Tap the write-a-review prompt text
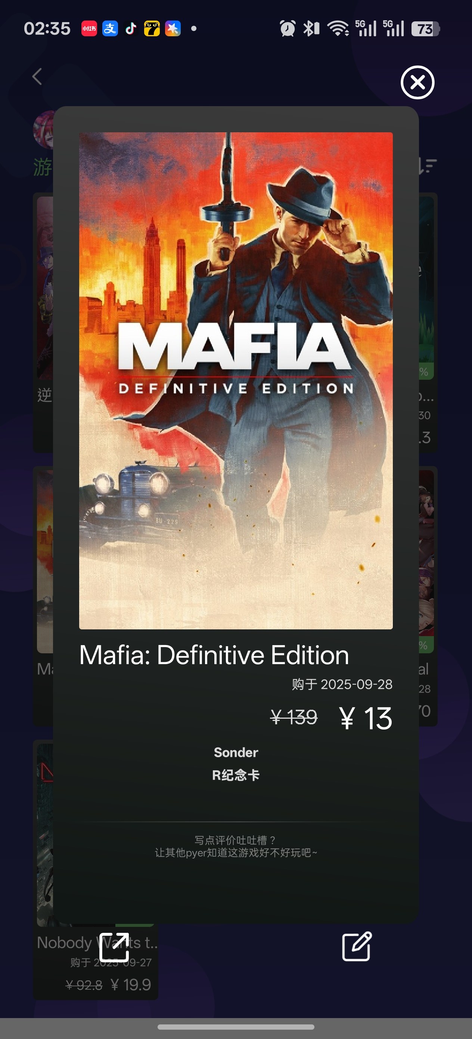Image resolution: width=472 pixels, height=1039 pixels. click(236, 846)
